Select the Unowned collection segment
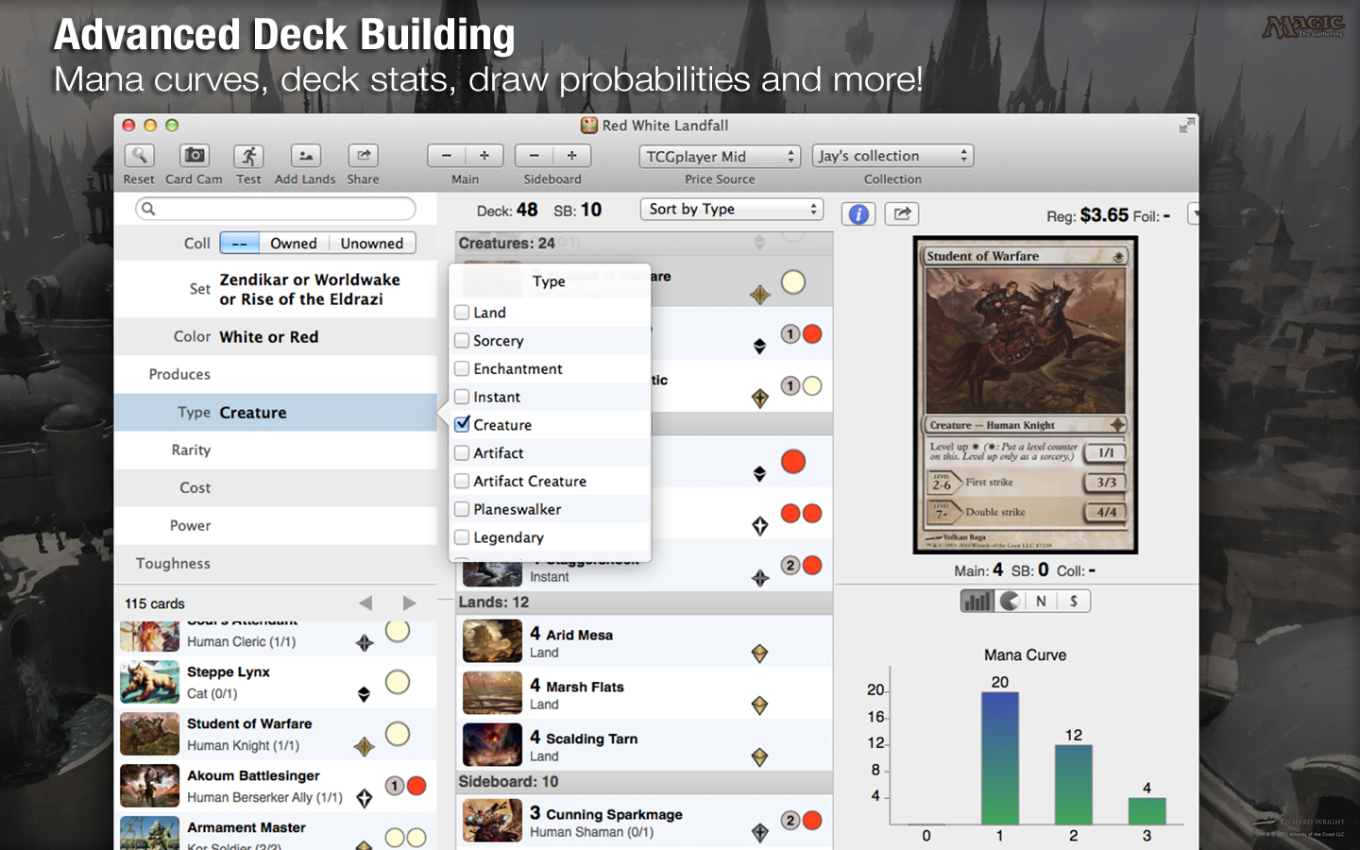Screen dimensions: 1360x850 tap(372, 244)
